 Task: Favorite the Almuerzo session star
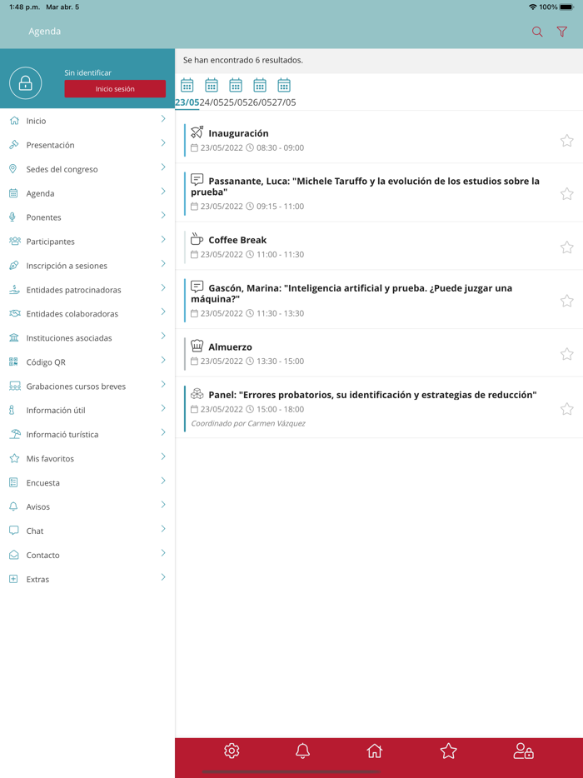tap(566, 354)
